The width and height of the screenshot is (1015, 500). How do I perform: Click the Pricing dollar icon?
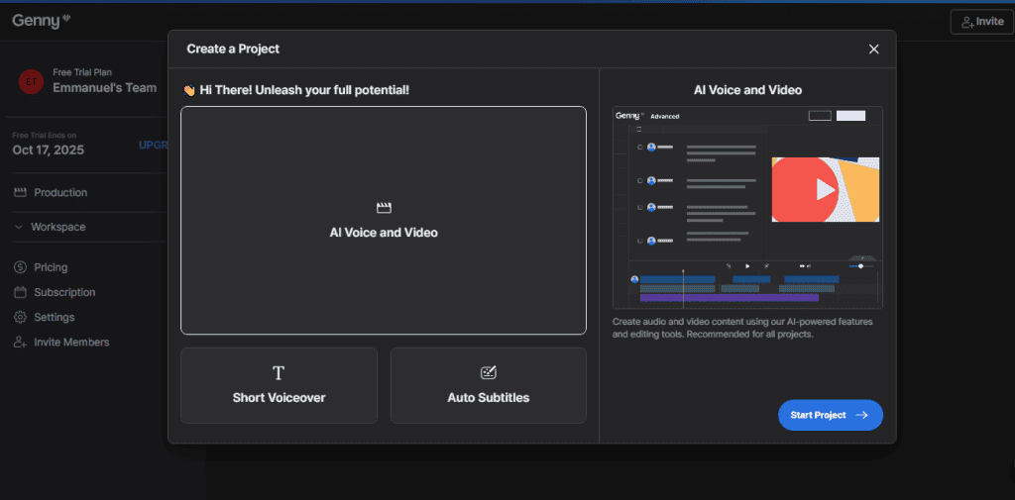pos(20,267)
